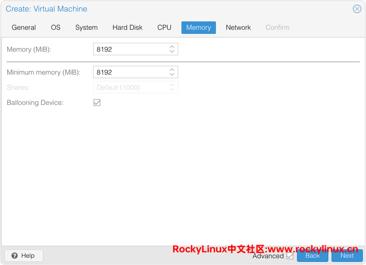Screen dimensions: 366x265
Task: Increase Minimum memory with up arrow
Action: [172, 69]
